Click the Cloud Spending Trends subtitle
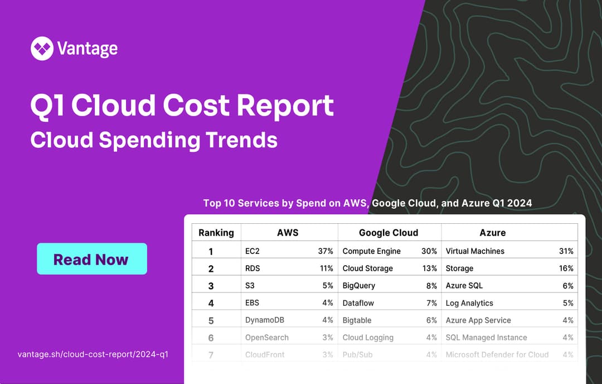The image size is (602, 384). [x=154, y=140]
